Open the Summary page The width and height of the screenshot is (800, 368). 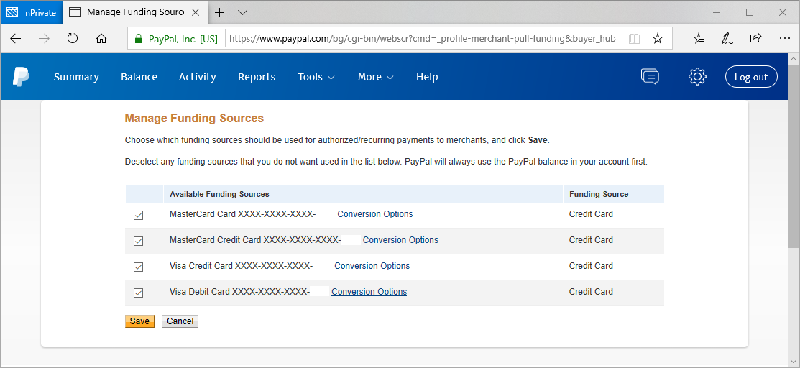[76, 77]
